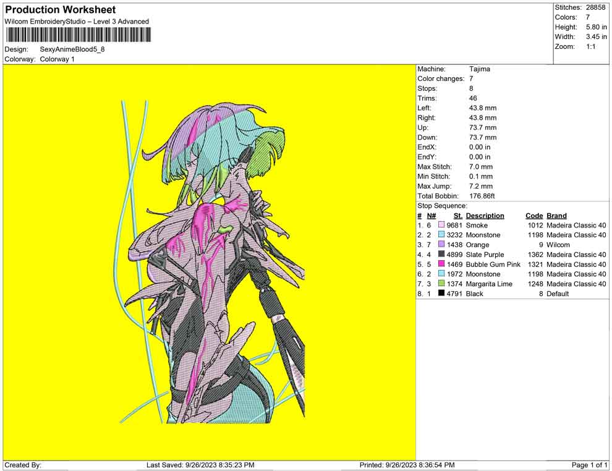Click the "Description" column header
This screenshot has height=471, width=612.
pyautogui.click(x=485, y=216)
